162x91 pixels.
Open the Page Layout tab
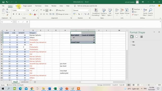click(x=27, y=6)
